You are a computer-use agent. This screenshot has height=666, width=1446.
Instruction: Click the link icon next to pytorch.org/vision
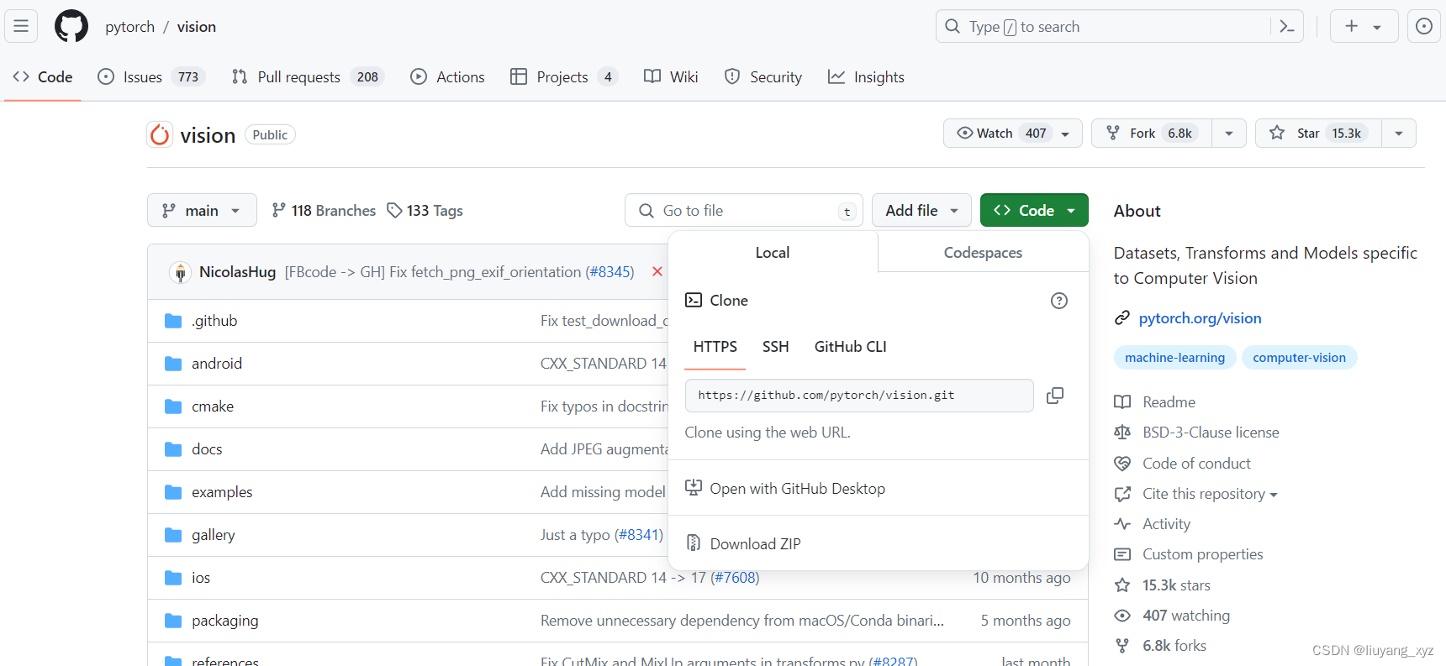[x=1122, y=317]
